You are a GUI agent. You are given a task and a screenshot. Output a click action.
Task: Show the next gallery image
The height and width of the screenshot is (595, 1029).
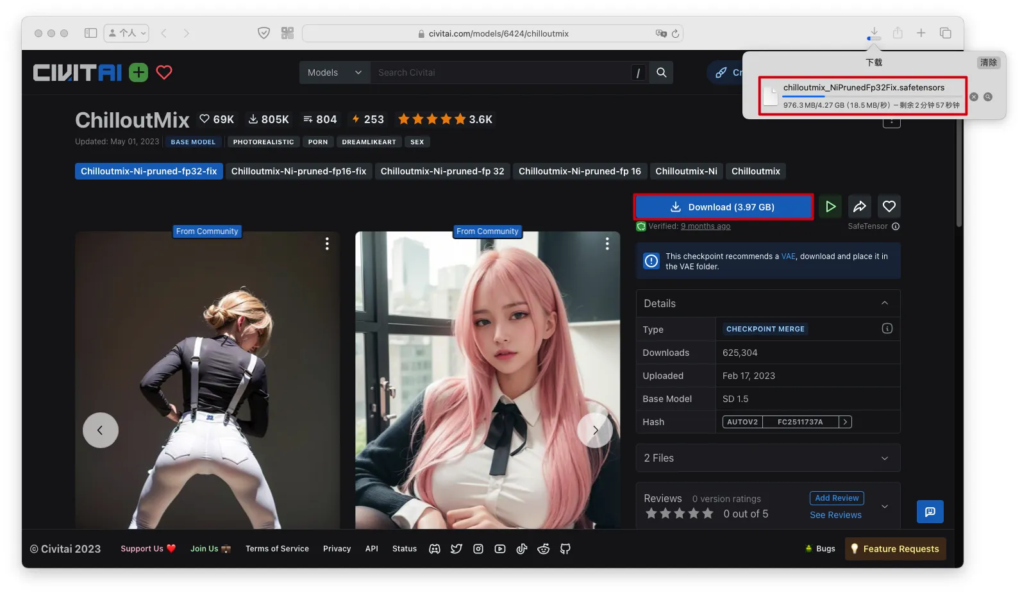point(595,430)
